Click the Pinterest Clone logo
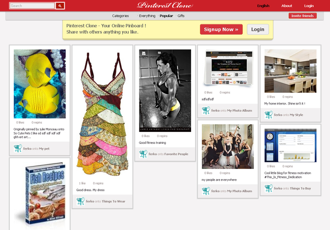Screen dimensions: 330x230 pos(165,5)
